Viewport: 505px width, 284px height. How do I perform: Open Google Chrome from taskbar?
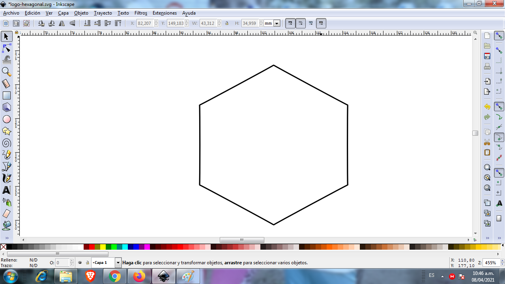click(115, 276)
